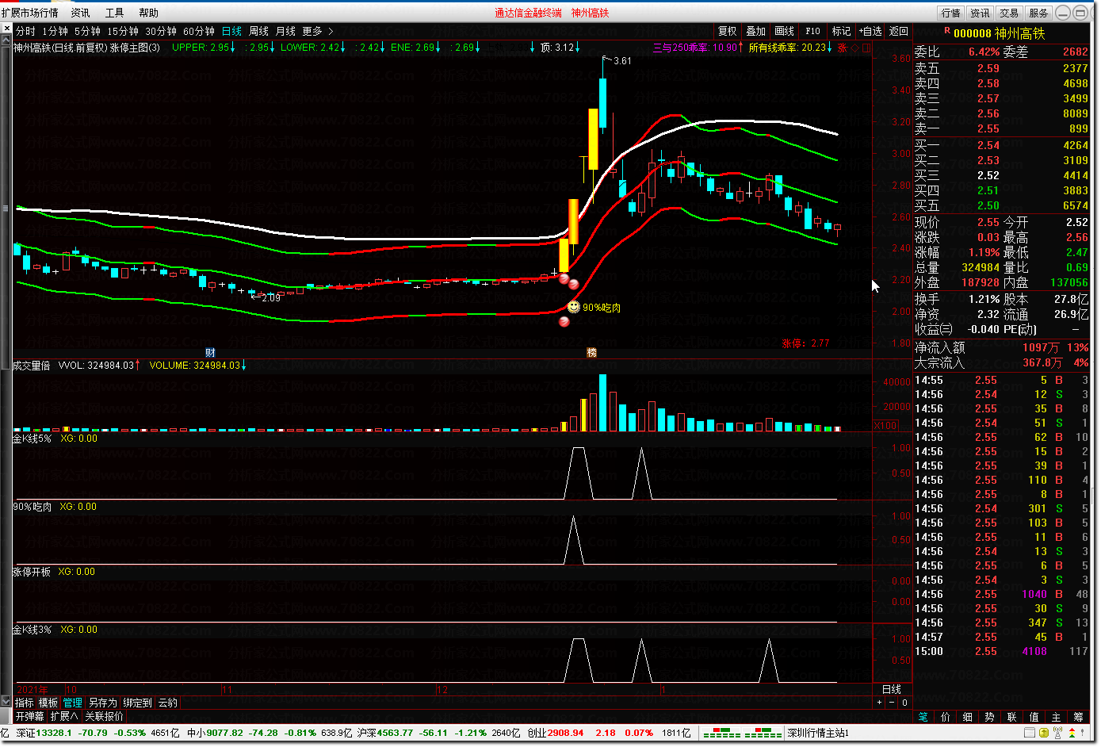Click the plus zoom-in chart button
Viewport: 1101px width, 747px height.
pyautogui.click(x=878, y=703)
